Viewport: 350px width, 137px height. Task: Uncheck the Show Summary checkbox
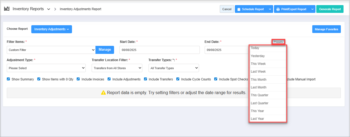8,79
